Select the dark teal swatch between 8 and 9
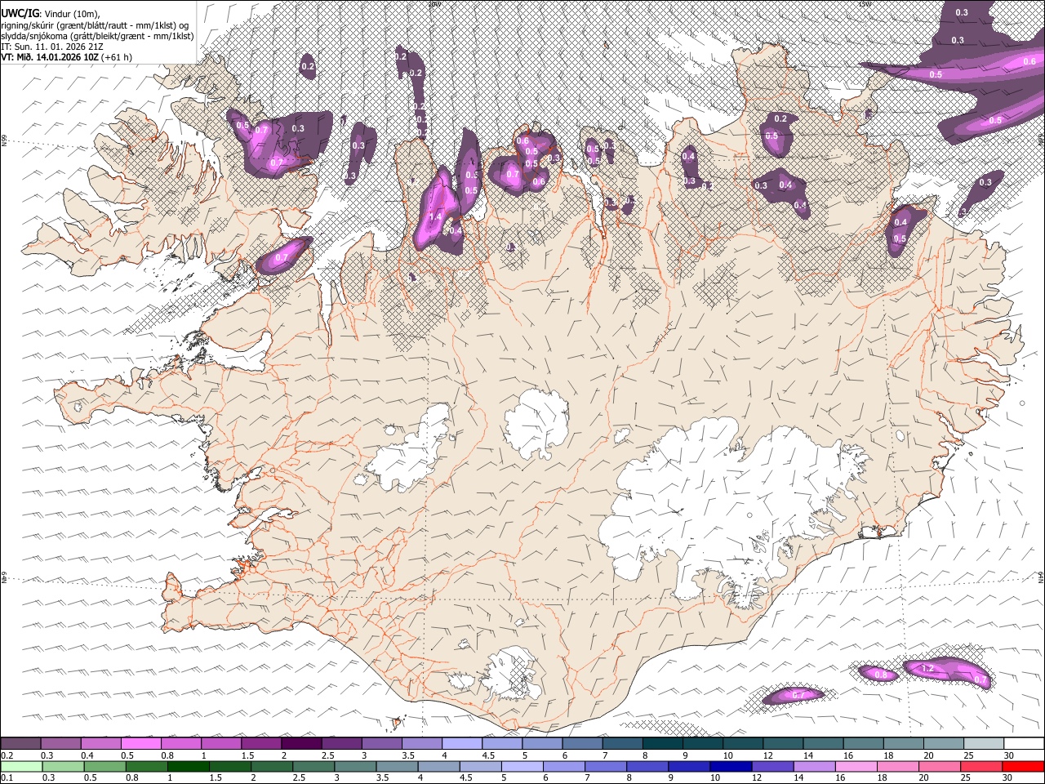Screen dimensions: 1045x784 point(663,744)
